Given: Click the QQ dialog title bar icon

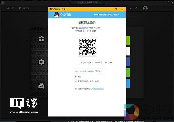Looking at the screenshot, I should (50, 9).
